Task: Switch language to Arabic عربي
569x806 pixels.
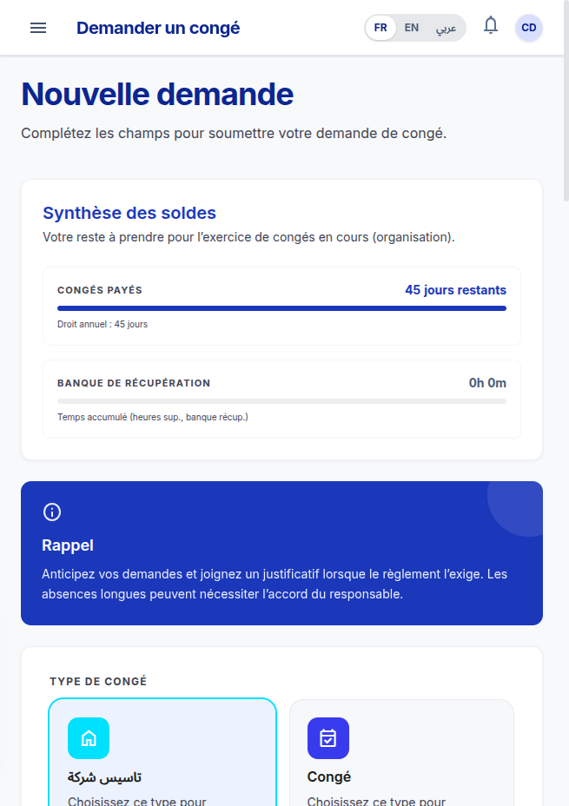Action: 446,28
